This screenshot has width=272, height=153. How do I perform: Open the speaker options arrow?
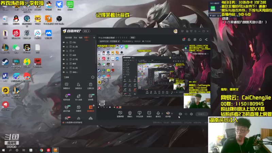pos(172,114)
